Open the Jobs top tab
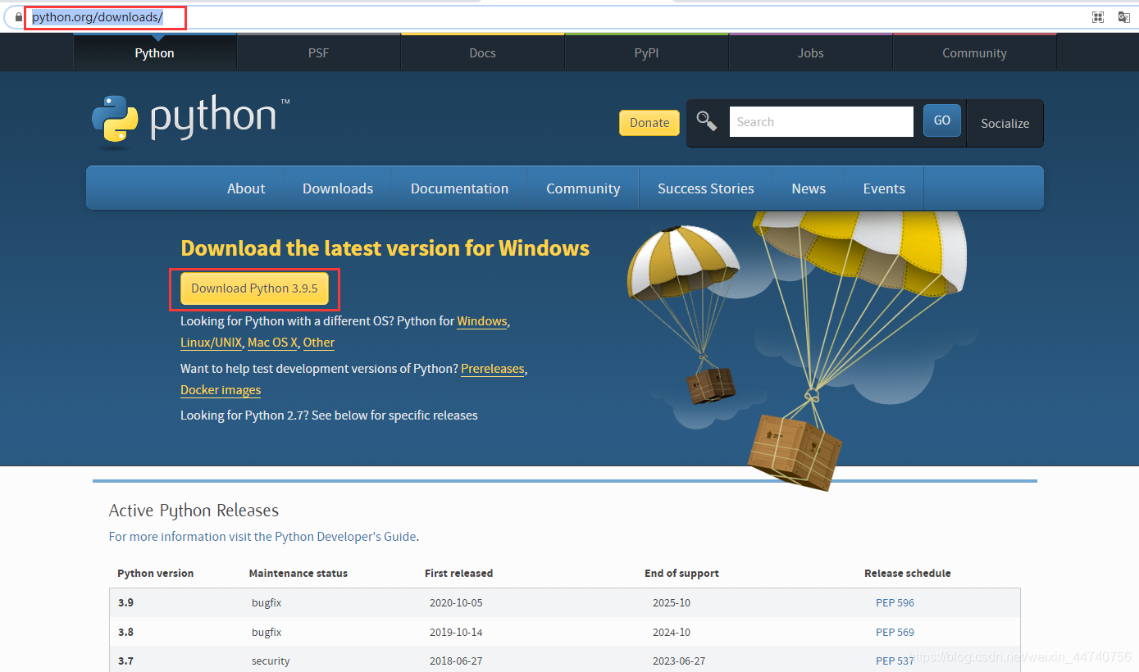The height and width of the screenshot is (672, 1139). (x=811, y=52)
